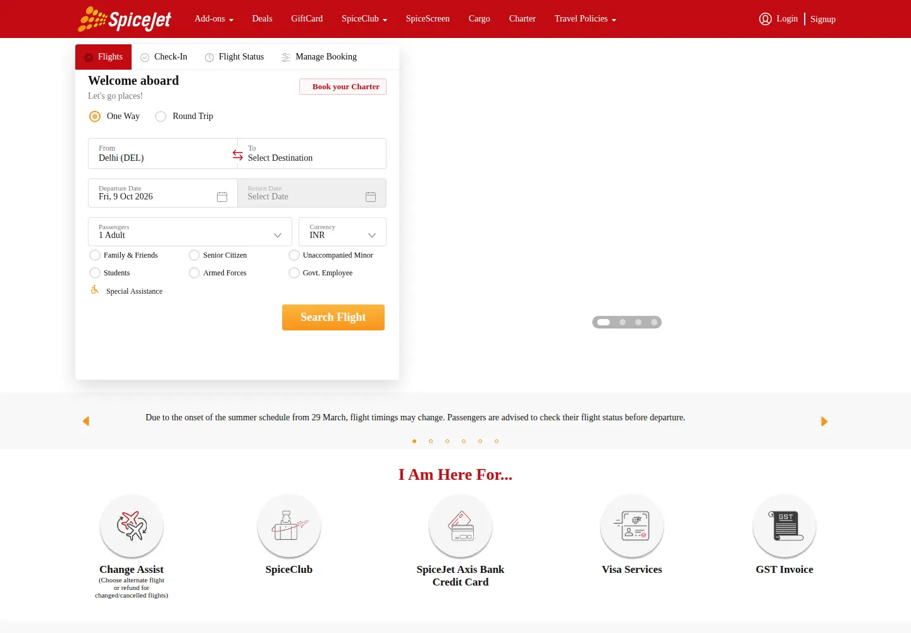
Task: Select the third notice pagination dot
Action: pyautogui.click(x=447, y=441)
